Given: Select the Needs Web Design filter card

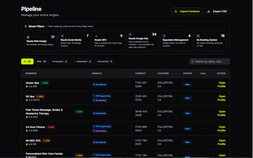Looking at the screenshot, I should (x=40, y=41).
